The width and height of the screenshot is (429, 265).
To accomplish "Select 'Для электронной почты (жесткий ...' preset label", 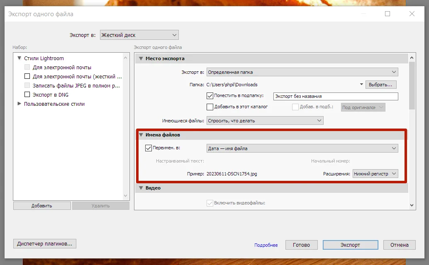I will [x=77, y=77].
